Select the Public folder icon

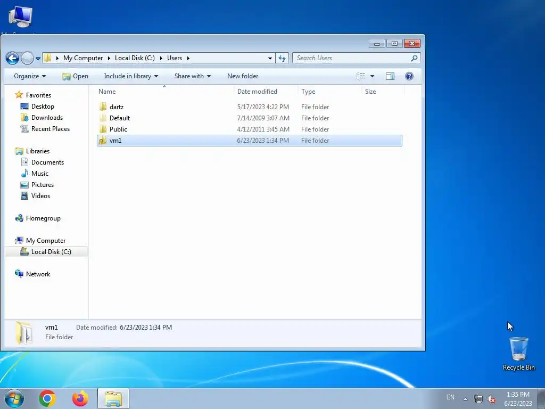(103, 129)
